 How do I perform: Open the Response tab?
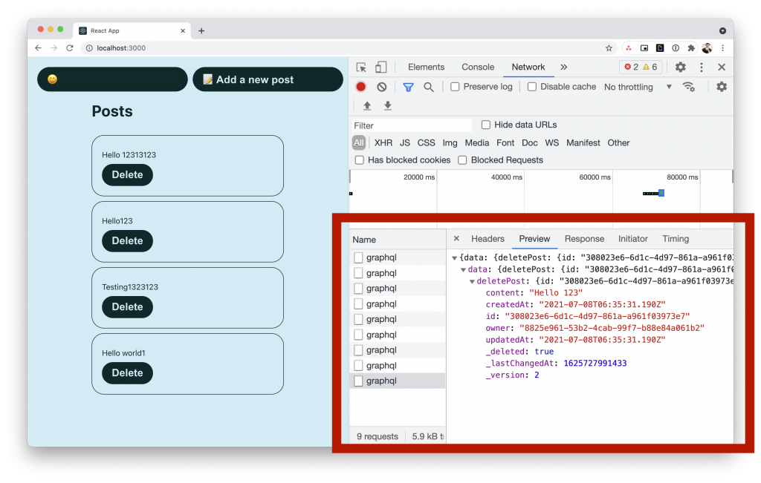pos(584,239)
